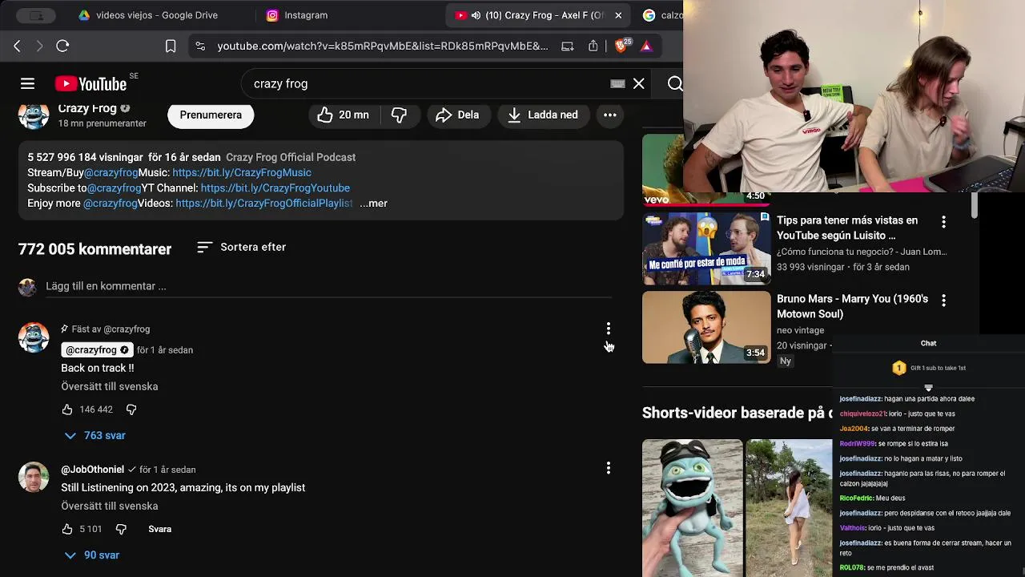Viewport: 1025px width, 577px height.
Task: Open @JobOthoniel profile avatar
Action: tap(34, 477)
